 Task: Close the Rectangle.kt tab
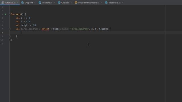click(123, 3)
